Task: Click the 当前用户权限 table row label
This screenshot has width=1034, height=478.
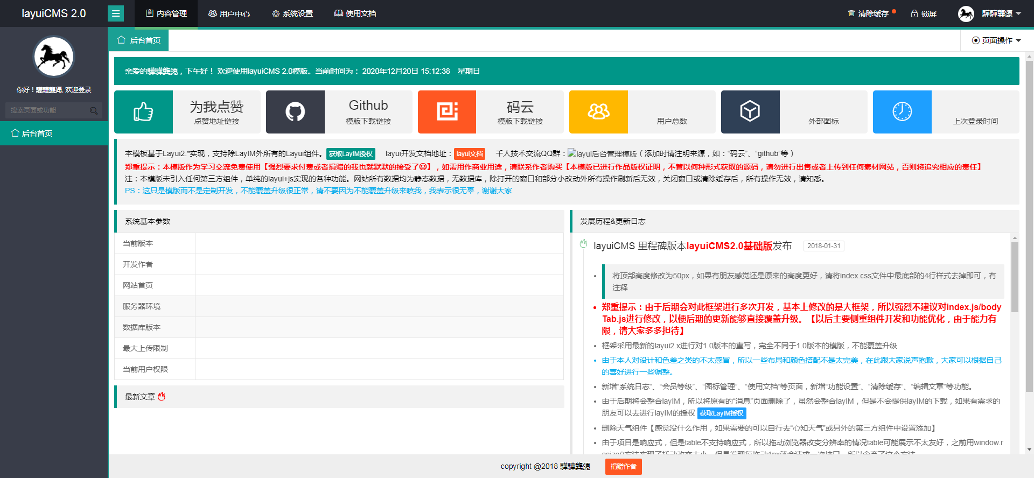Action: [145, 369]
